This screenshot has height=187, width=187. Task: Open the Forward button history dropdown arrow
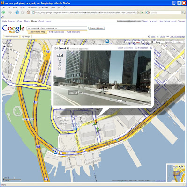pos(14,13)
